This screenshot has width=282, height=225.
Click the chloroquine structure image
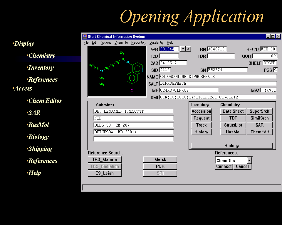[x=117, y=71]
